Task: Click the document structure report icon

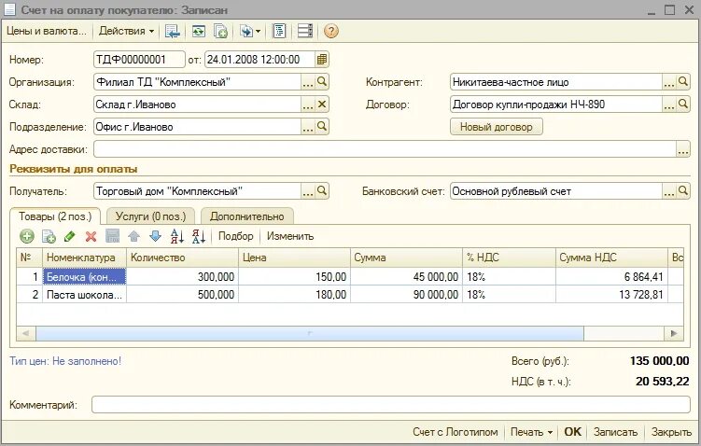Action: click(279, 32)
